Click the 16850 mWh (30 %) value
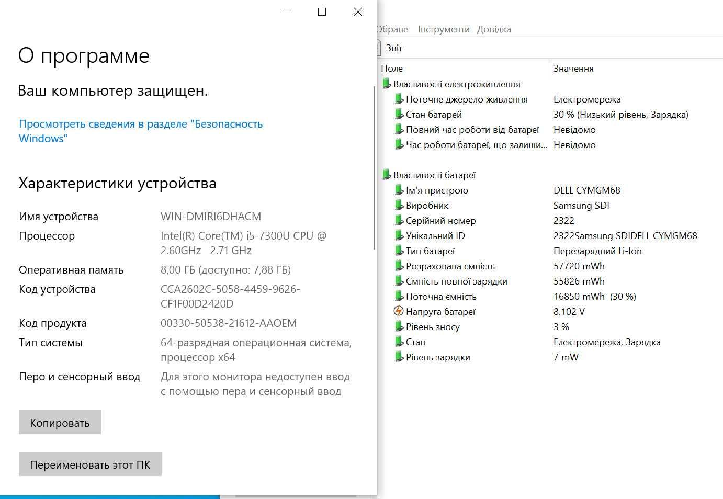 [595, 296]
